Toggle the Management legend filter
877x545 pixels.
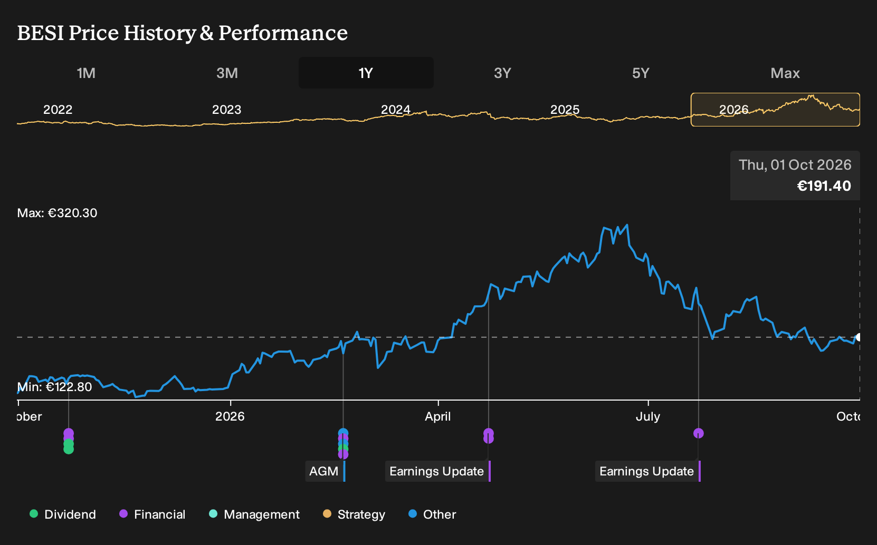(254, 514)
